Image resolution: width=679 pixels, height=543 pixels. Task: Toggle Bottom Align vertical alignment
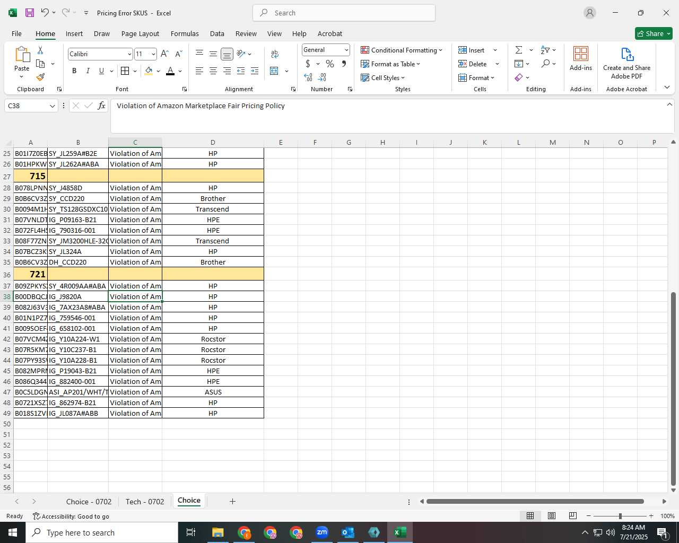(227, 54)
